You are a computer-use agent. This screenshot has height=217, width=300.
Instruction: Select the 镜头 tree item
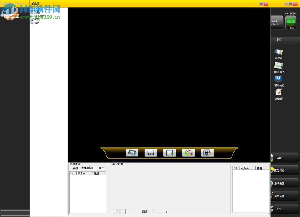37,23
